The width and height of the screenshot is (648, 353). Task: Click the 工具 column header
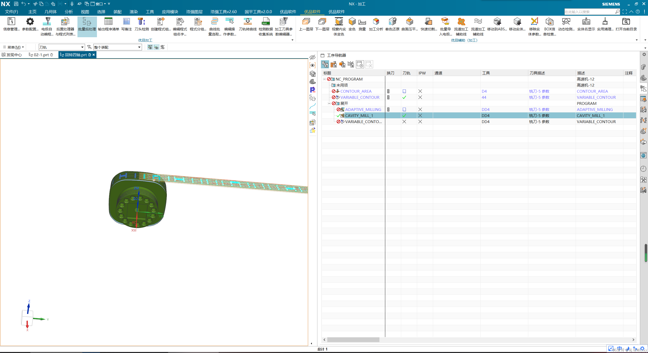click(504, 73)
